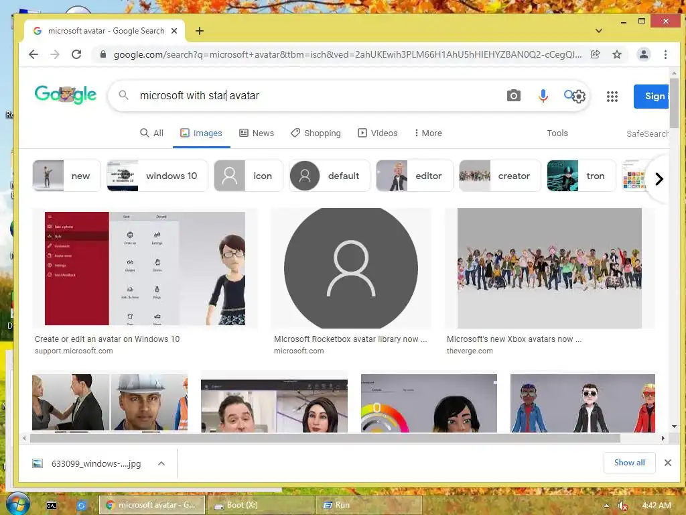This screenshot has height=515, width=686.
Task: Click the muted volume tray icon
Action: click(622, 506)
